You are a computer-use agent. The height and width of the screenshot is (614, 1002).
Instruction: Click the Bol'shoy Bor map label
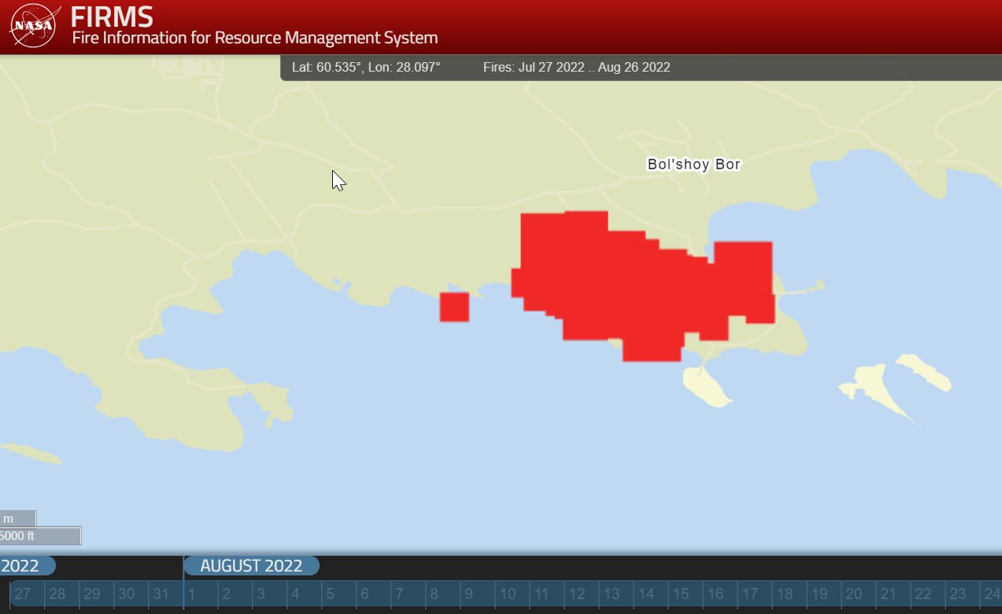pyautogui.click(x=693, y=165)
